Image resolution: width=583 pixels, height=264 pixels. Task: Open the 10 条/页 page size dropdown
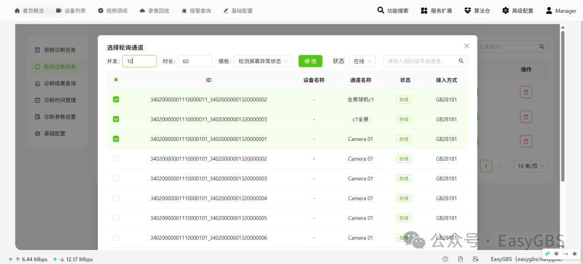tap(531, 166)
